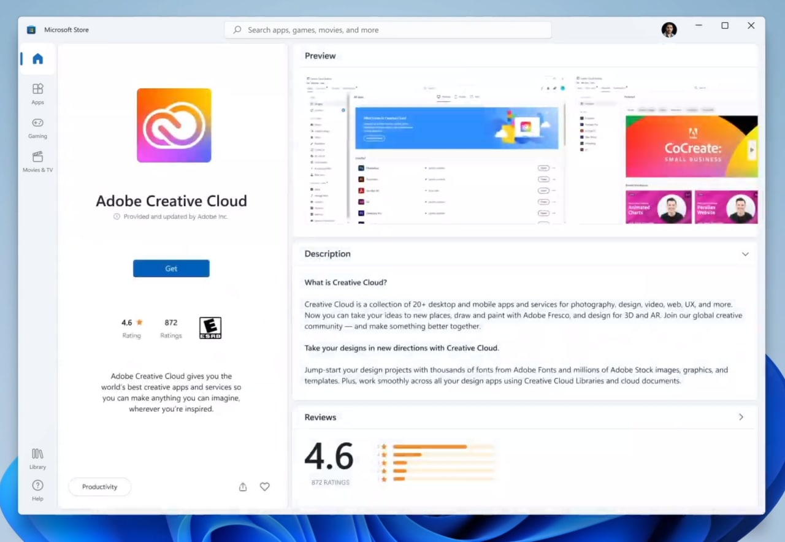Open the CoCreate preview screenshot
Image resolution: width=785 pixels, height=542 pixels.
666,149
